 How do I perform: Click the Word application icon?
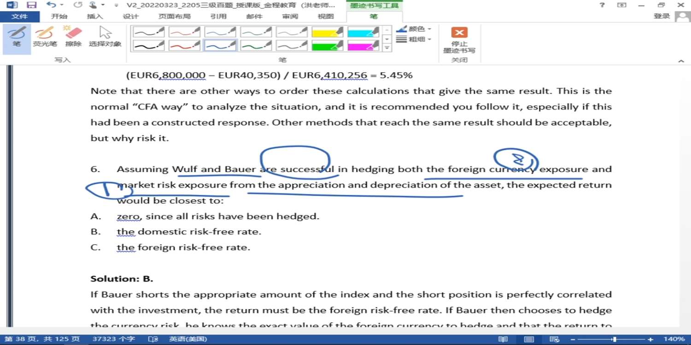coord(12,5)
